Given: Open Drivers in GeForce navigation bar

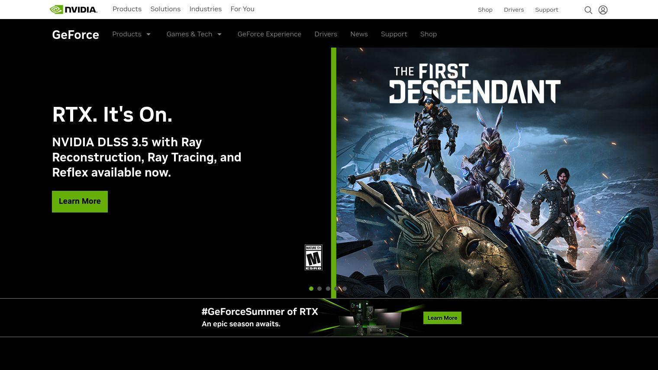Looking at the screenshot, I should coord(326,34).
